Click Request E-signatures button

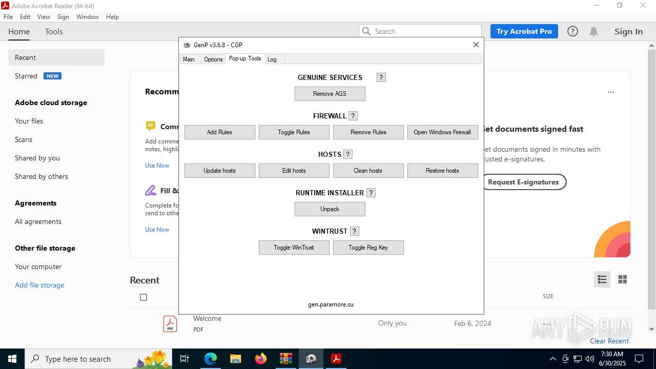(x=523, y=182)
